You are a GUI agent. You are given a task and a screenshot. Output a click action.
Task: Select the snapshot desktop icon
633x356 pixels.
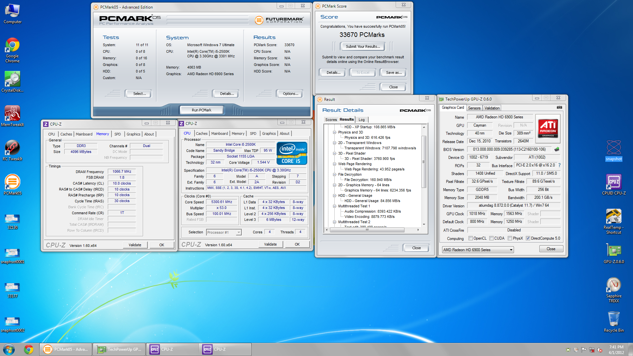pos(614,150)
